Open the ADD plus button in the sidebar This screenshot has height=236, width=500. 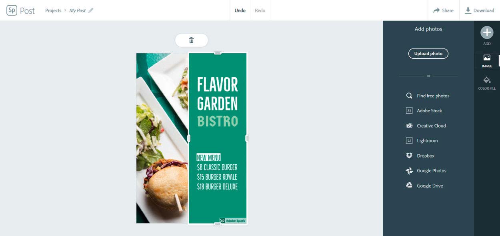click(487, 32)
